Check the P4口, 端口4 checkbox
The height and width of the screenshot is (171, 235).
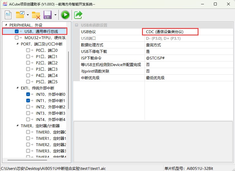pos(28,75)
